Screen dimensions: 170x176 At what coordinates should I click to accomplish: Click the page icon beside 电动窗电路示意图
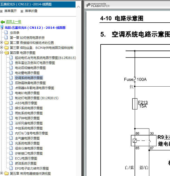tap(11, 73)
